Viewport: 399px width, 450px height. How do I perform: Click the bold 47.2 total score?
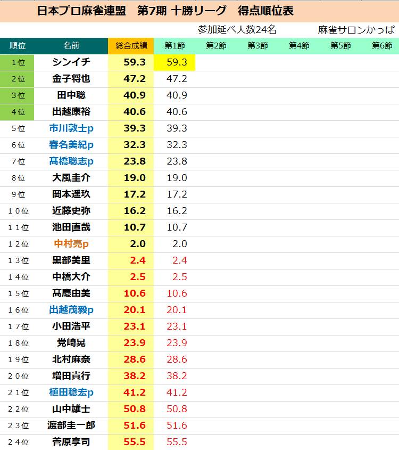[135, 79]
